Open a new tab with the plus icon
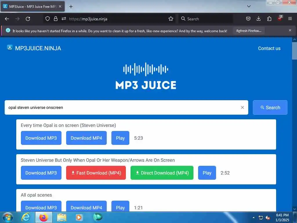297x223 pixels. (x=71, y=7)
